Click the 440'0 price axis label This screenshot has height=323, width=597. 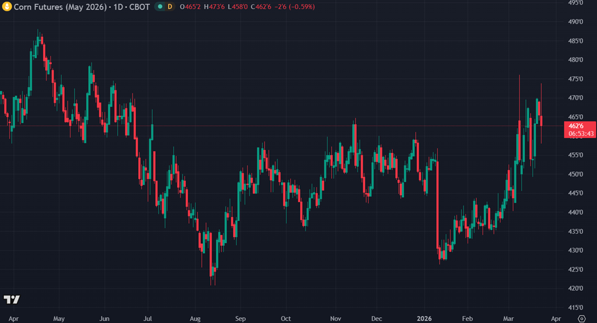click(575, 212)
